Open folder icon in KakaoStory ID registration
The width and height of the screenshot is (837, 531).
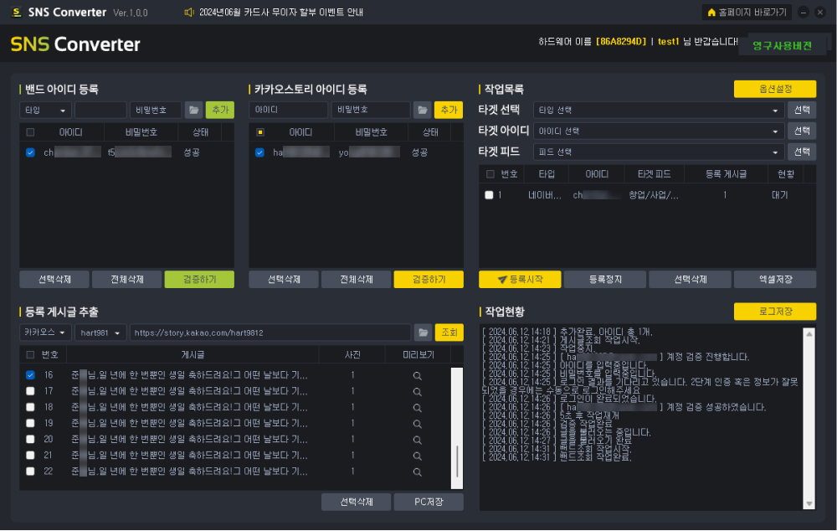click(422, 110)
